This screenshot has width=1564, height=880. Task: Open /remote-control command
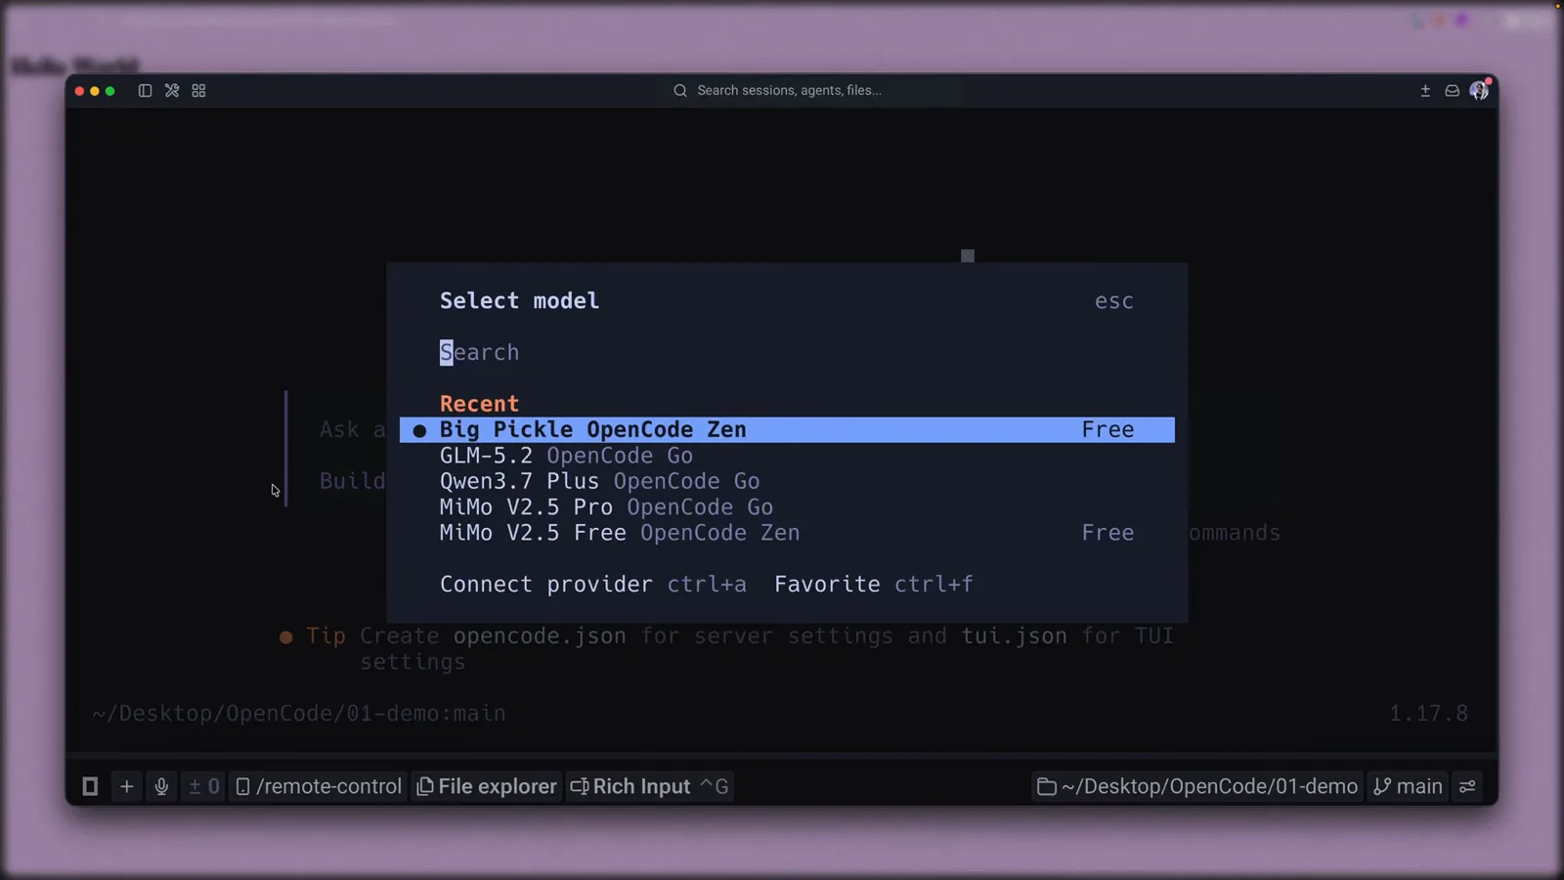[319, 786]
